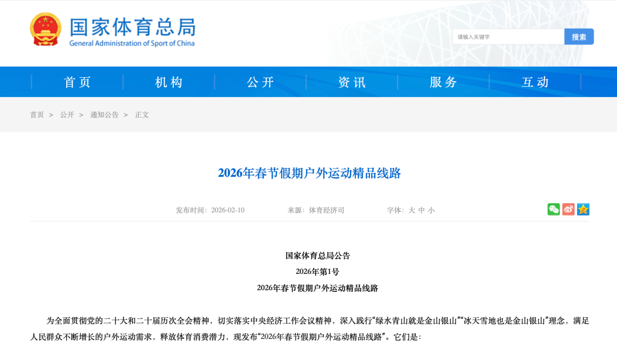Click the national emblem logo

46,29
